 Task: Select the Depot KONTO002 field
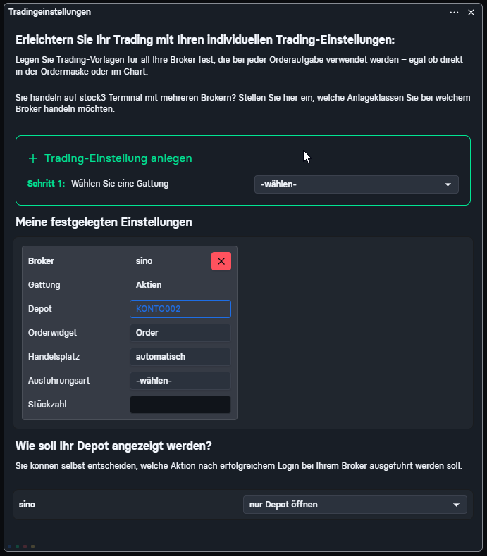(x=180, y=309)
